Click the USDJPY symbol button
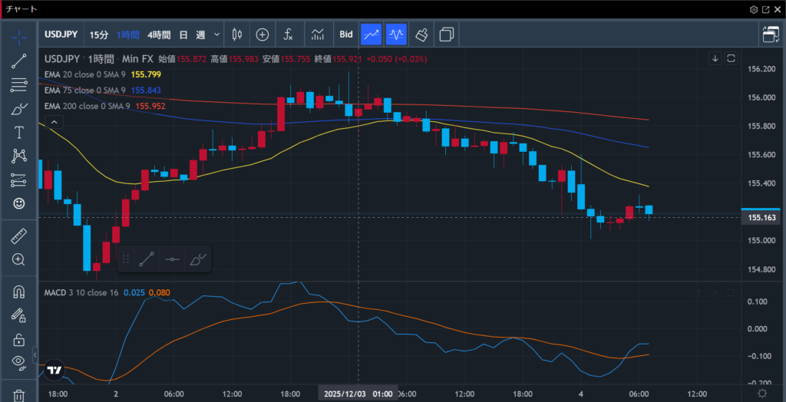The width and height of the screenshot is (786, 402). (60, 35)
